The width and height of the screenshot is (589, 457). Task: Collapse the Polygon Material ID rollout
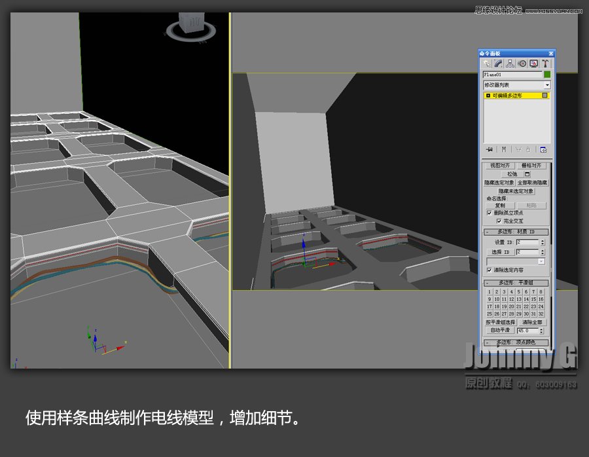point(486,230)
